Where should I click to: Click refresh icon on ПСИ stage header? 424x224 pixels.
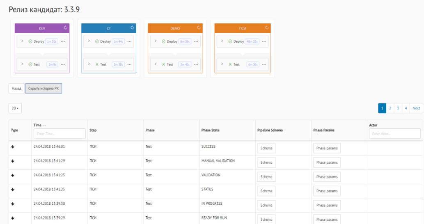pyautogui.click(x=266, y=28)
